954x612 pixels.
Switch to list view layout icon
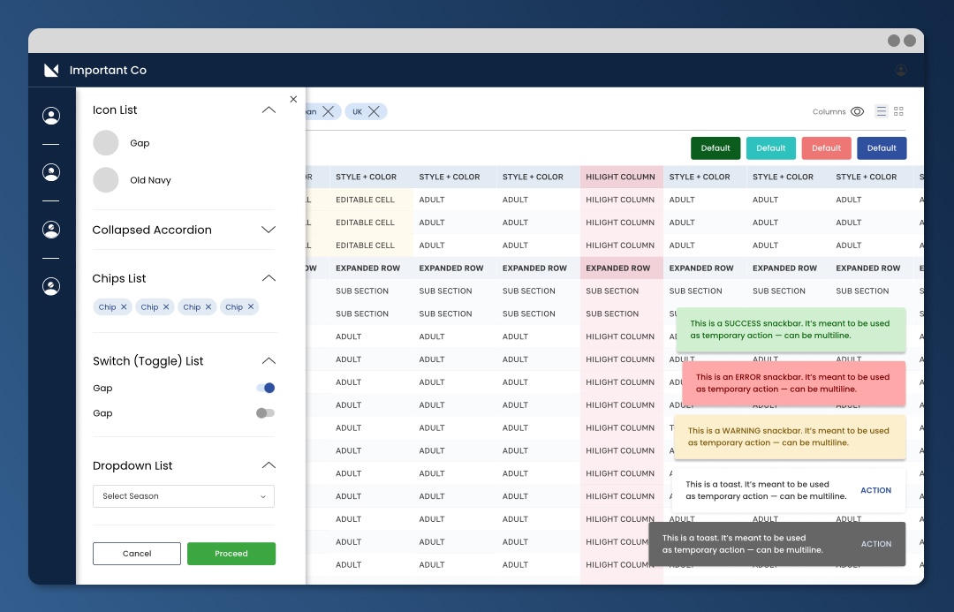pyautogui.click(x=881, y=111)
